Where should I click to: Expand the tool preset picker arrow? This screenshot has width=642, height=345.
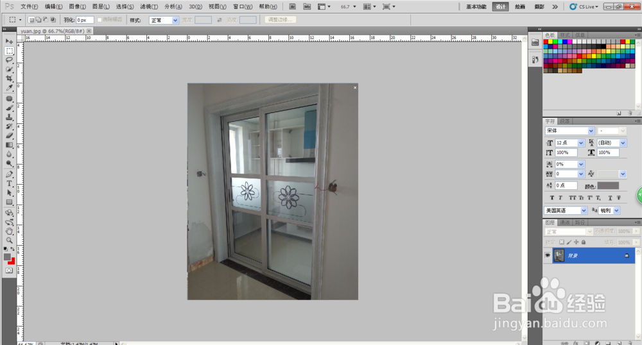20,20
